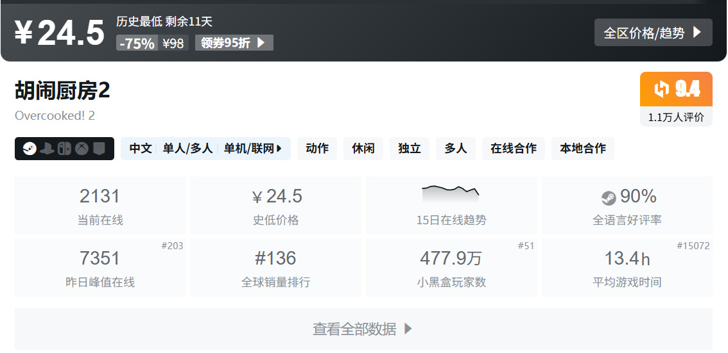Screen dimensions: 728x353
Task: Click the #136 全球销量排行 stat
Action: (x=276, y=268)
